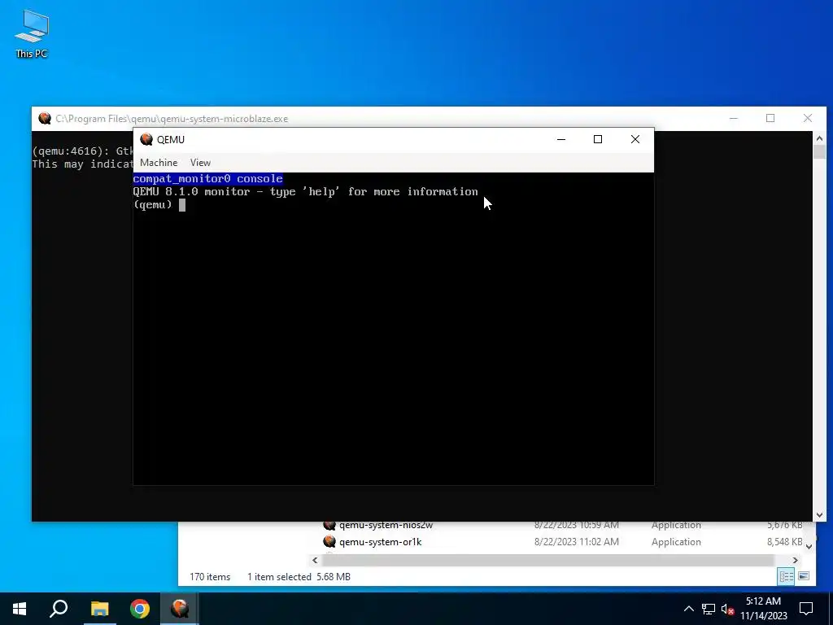Click the '170 items' status bar text
833x625 pixels.
210,577
